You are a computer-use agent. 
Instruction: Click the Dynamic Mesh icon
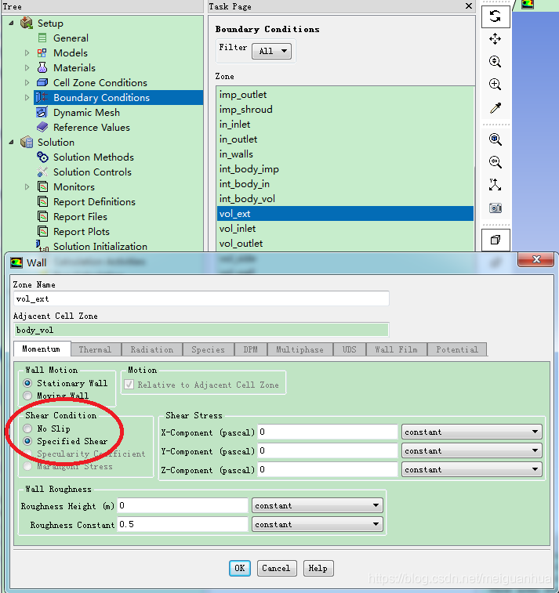pyautogui.click(x=42, y=112)
